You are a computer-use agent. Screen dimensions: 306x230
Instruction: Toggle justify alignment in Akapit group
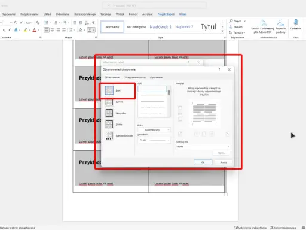64,30
